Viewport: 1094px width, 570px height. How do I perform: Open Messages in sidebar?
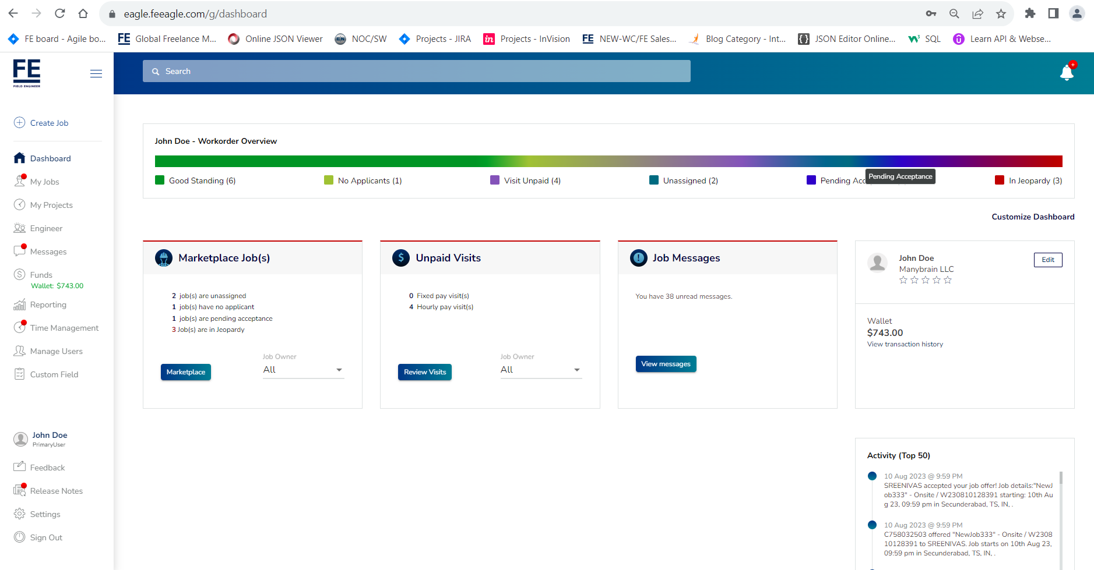click(48, 252)
